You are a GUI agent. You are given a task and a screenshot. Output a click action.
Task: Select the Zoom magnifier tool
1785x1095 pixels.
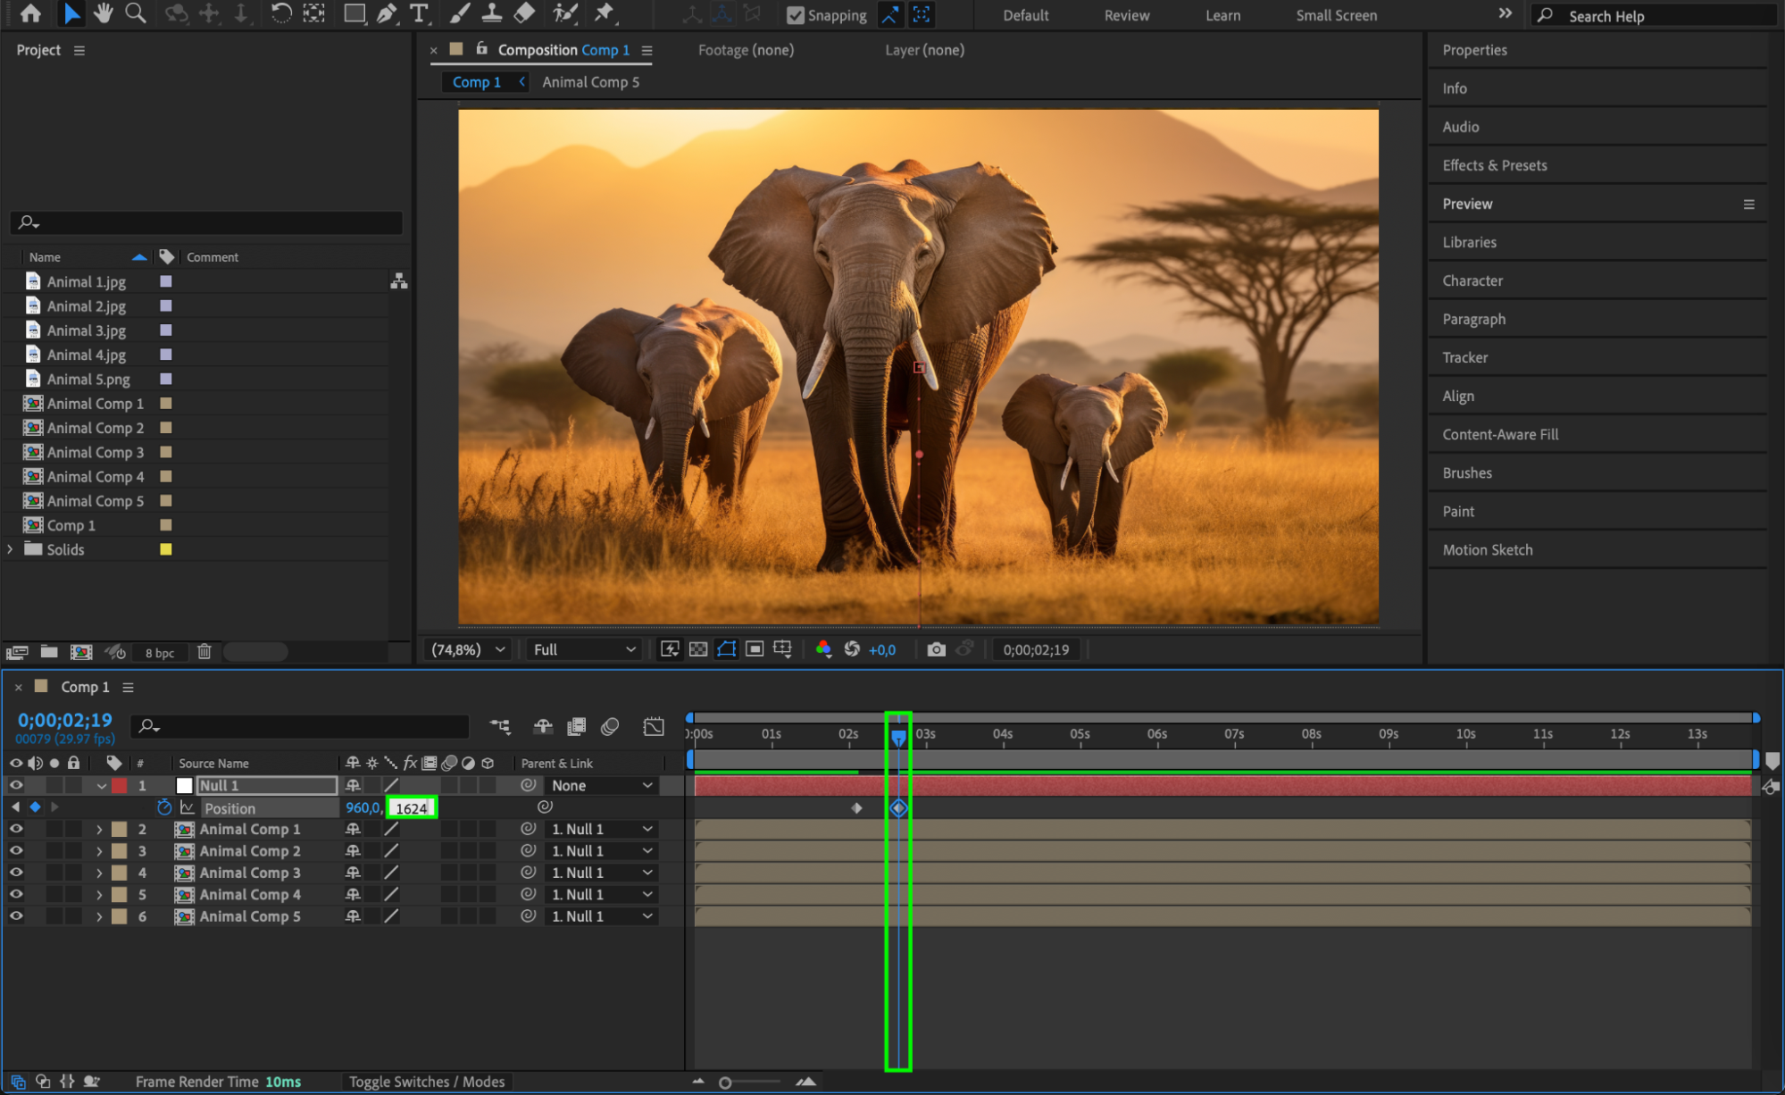pos(136,13)
